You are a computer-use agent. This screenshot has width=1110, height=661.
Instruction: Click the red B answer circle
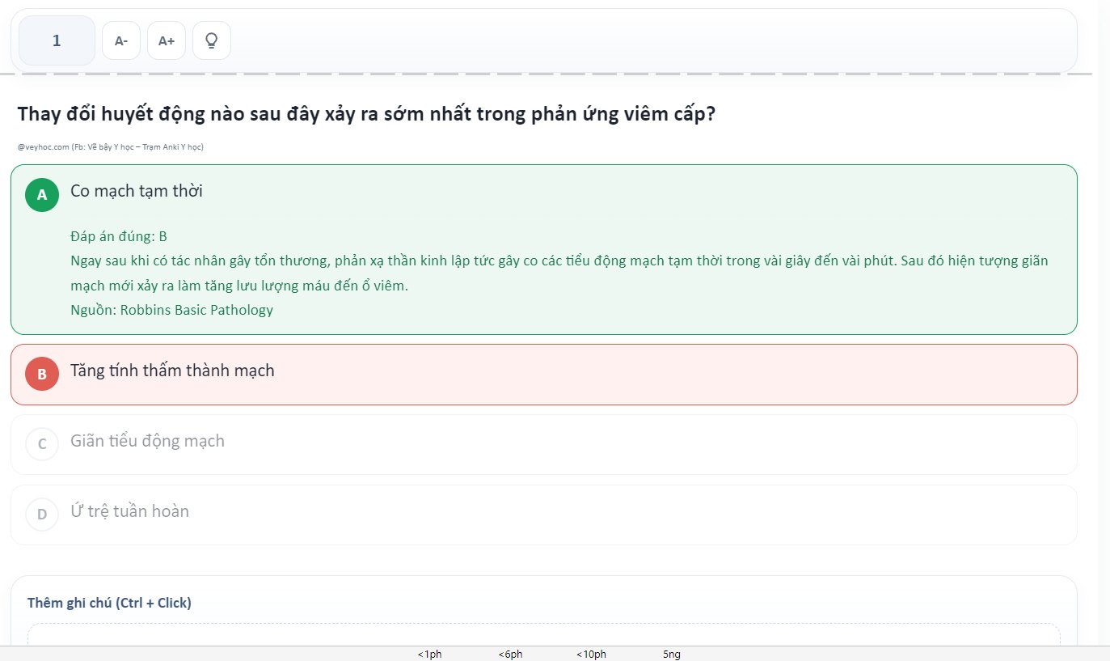click(x=42, y=374)
